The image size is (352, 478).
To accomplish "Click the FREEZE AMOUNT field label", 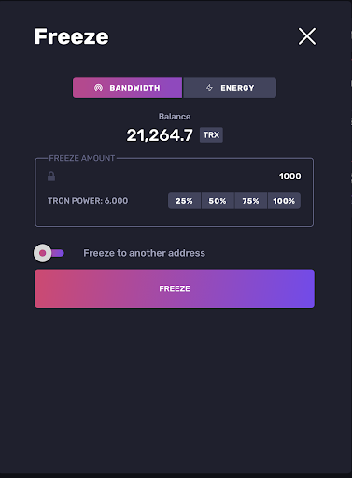I will pyautogui.click(x=82, y=158).
